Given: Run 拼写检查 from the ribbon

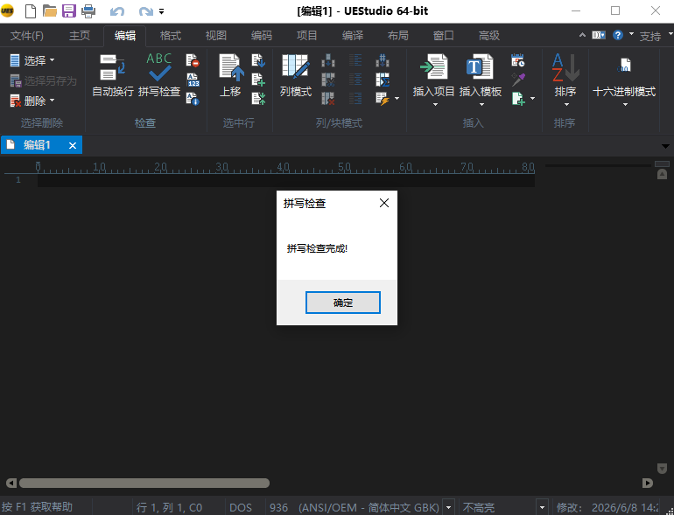Looking at the screenshot, I should point(159,75).
